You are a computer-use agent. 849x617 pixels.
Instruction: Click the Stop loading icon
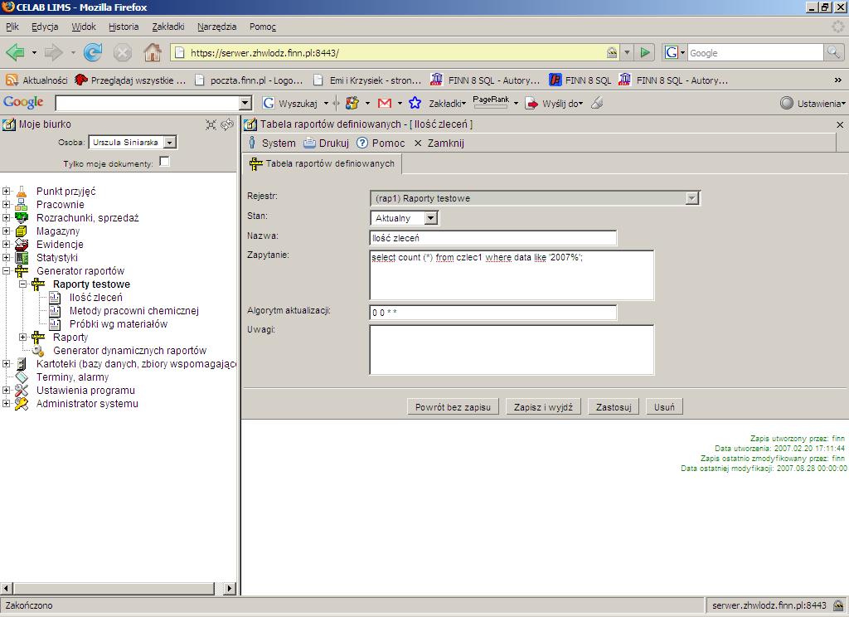[x=123, y=52]
